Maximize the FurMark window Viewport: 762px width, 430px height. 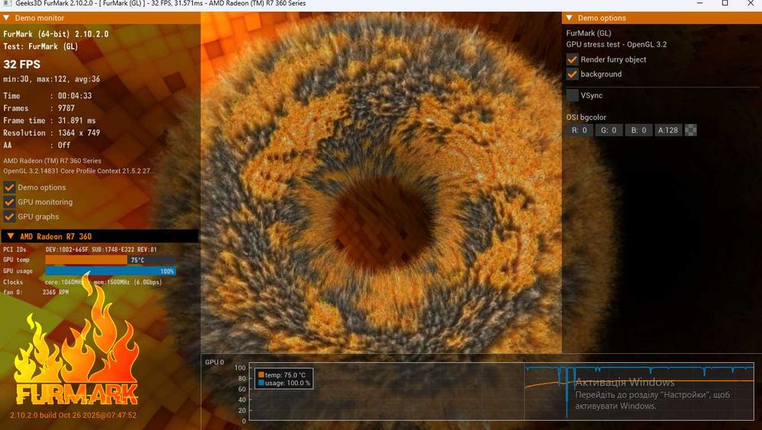point(725,3)
